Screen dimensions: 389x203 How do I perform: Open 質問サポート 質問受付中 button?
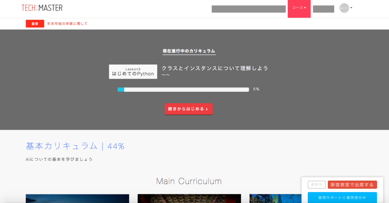[342, 198]
